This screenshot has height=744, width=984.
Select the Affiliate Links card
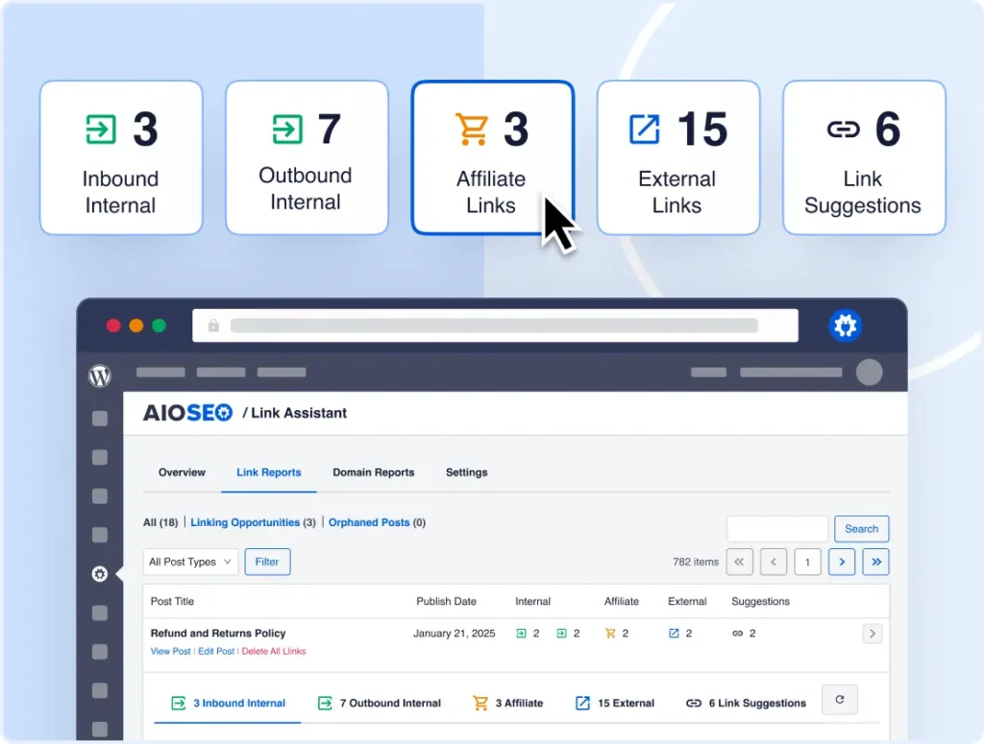tap(492, 157)
